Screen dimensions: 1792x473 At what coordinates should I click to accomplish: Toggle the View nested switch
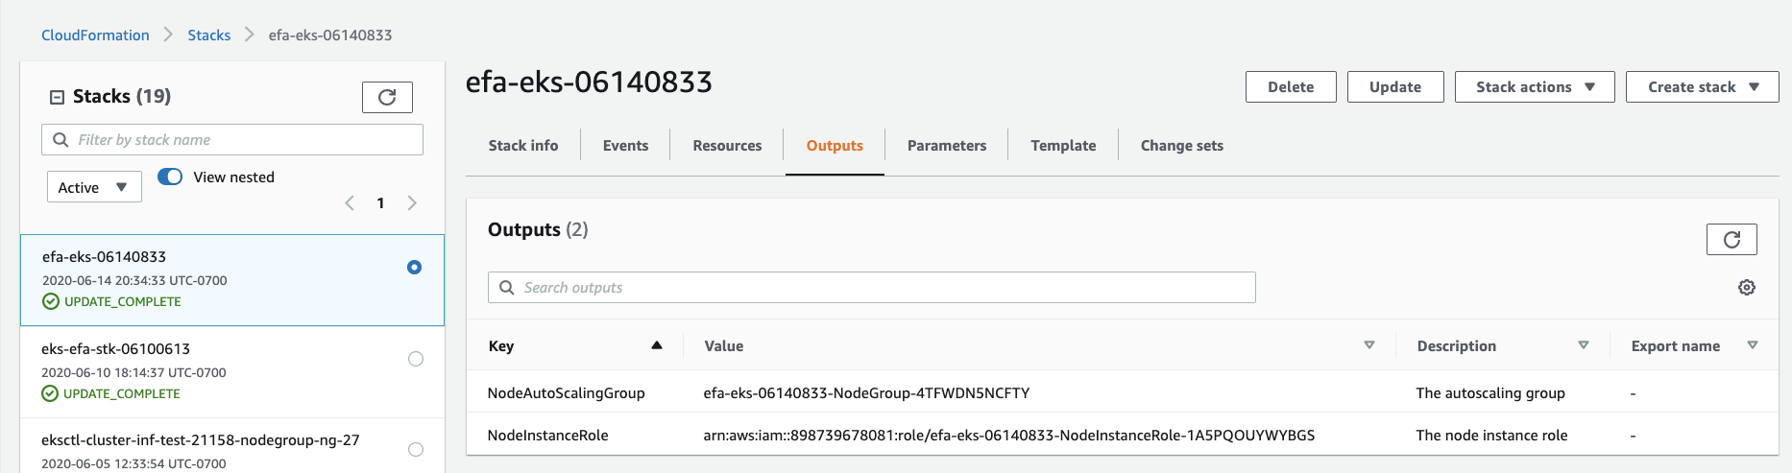click(x=170, y=177)
